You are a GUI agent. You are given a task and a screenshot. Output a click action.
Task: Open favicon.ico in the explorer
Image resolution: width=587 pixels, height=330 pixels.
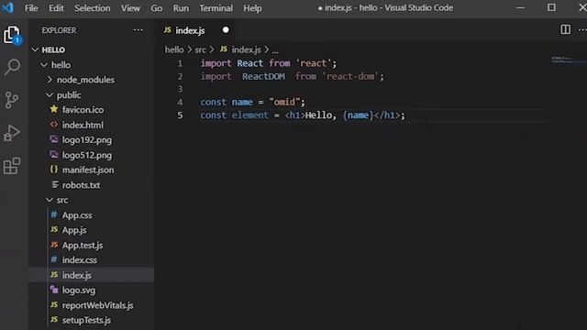pos(83,110)
